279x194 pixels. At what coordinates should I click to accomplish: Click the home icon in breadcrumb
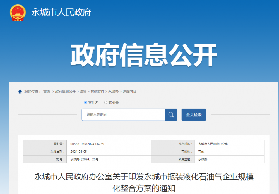pyautogui.click(x=20, y=92)
